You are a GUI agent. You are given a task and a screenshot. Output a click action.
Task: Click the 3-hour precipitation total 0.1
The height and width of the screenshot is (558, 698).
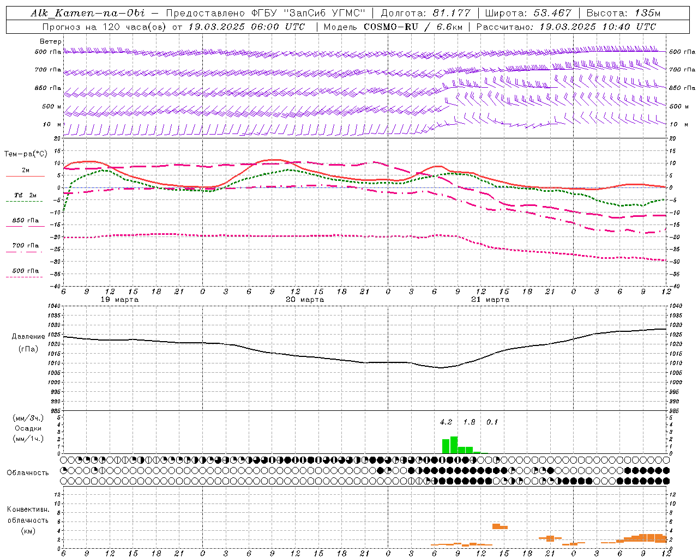492,422
